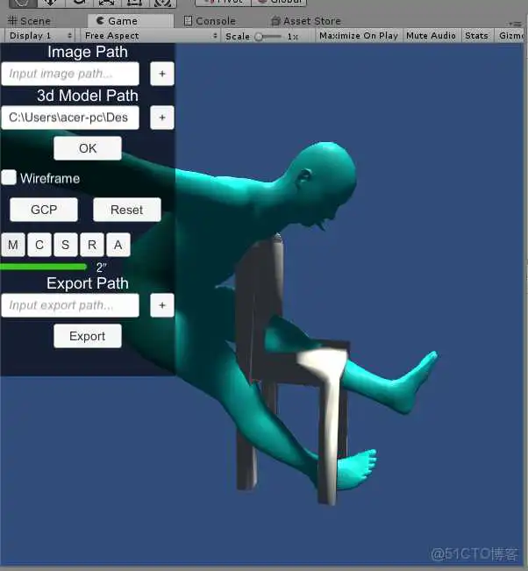528x571 pixels.
Task: Toggle the Pivot handle position button
Action: [224, 2]
